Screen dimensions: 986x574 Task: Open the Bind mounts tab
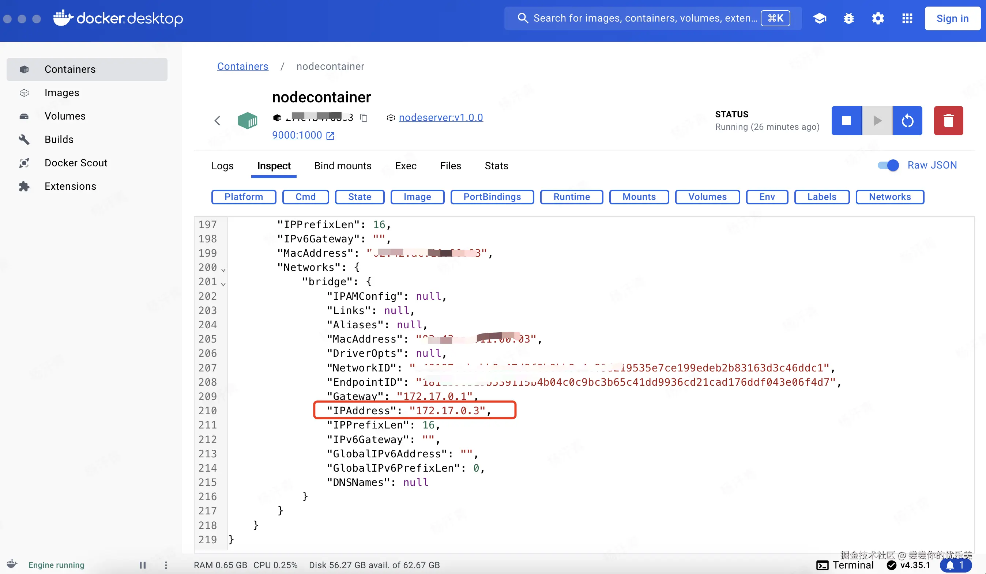click(x=342, y=166)
